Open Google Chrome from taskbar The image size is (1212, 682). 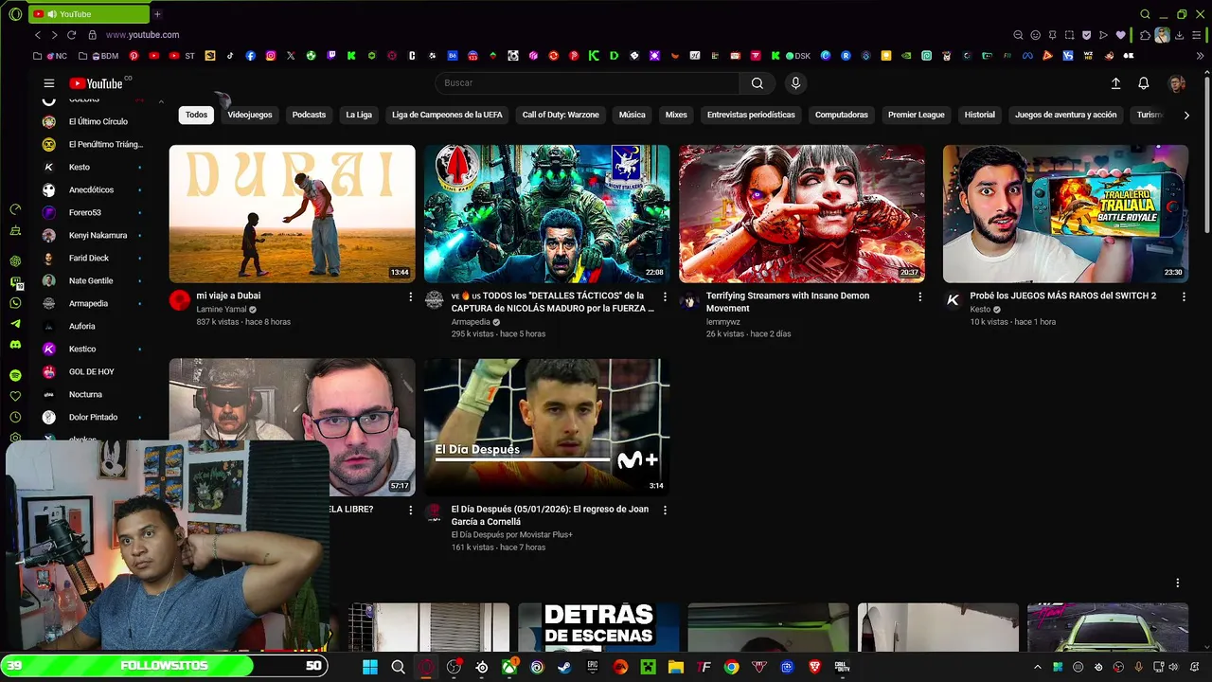click(x=731, y=667)
